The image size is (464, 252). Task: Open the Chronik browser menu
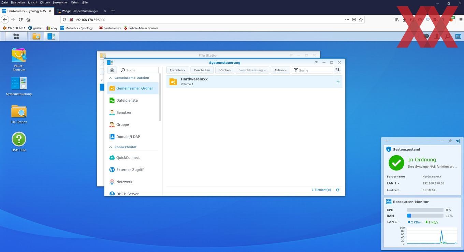[x=45, y=2]
